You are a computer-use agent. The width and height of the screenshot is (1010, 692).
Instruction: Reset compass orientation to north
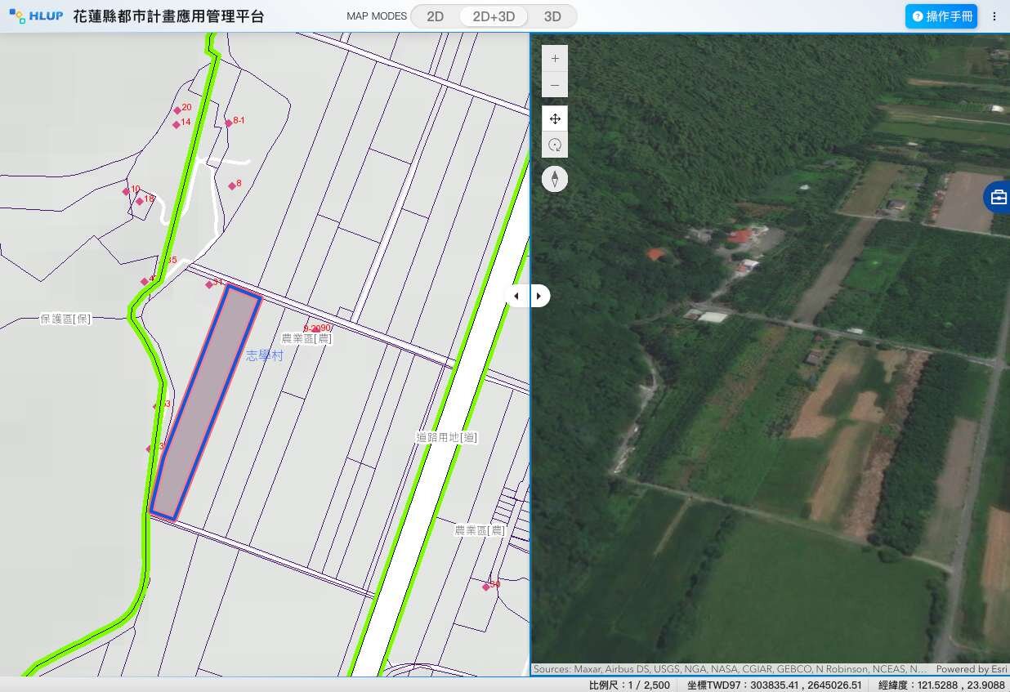click(555, 179)
